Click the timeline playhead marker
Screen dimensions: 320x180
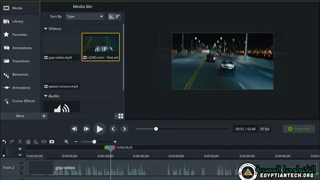(110, 149)
